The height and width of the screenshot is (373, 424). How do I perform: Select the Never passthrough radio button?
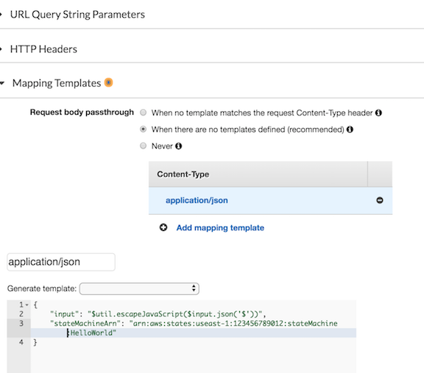click(143, 146)
